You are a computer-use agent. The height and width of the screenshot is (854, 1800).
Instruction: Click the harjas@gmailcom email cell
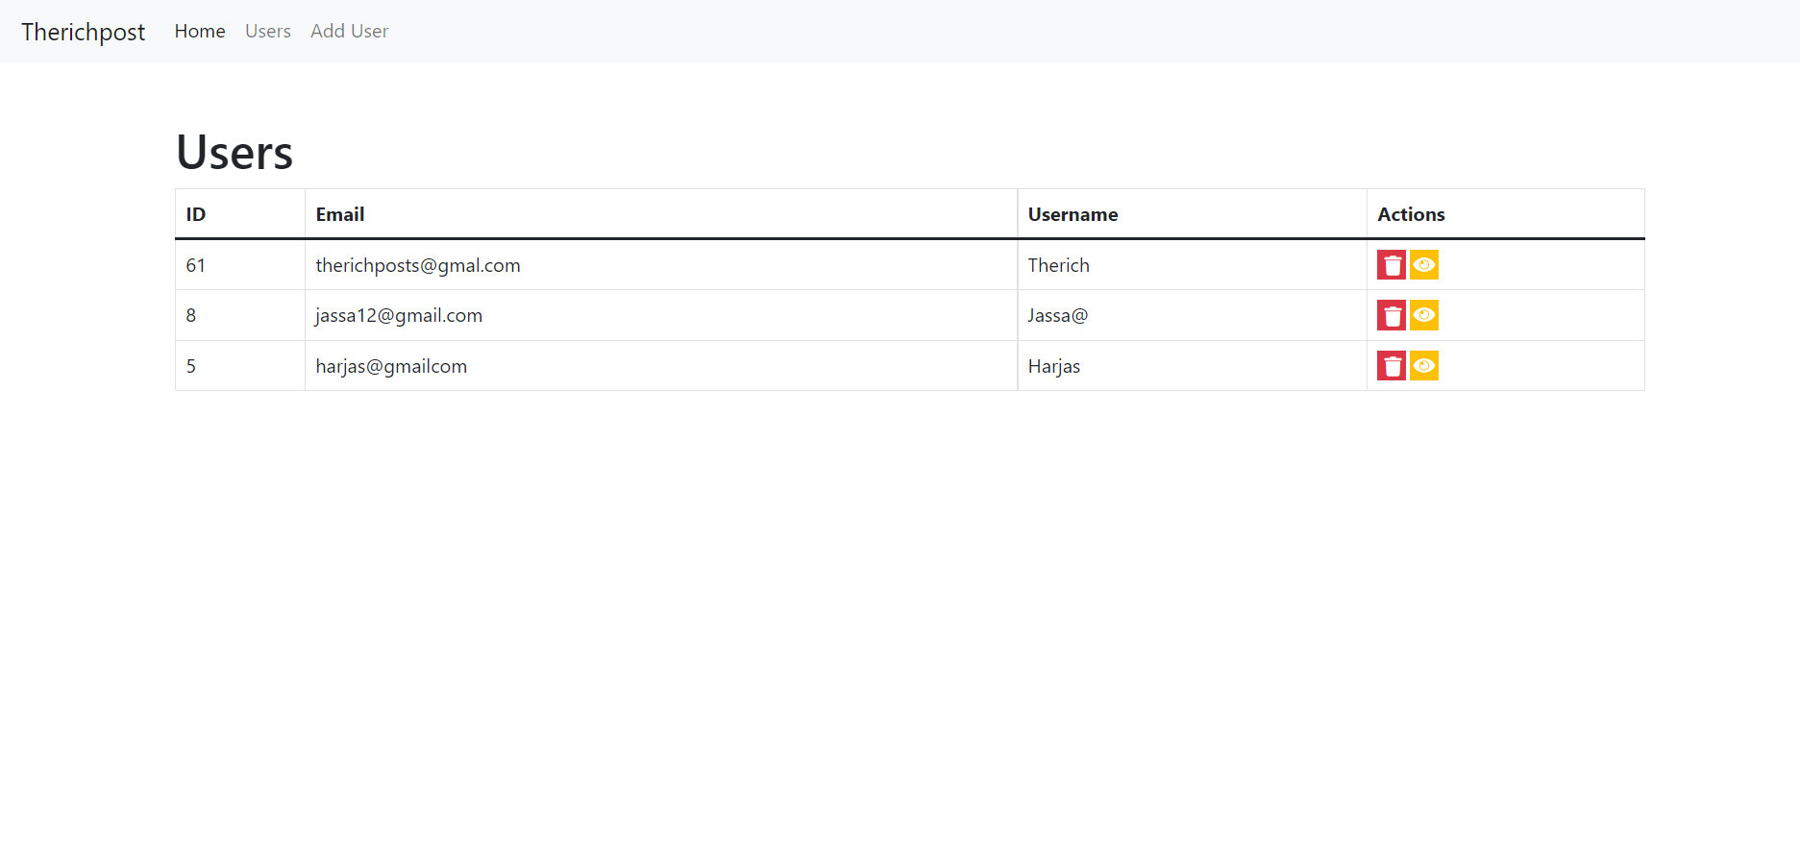[391, 366]
